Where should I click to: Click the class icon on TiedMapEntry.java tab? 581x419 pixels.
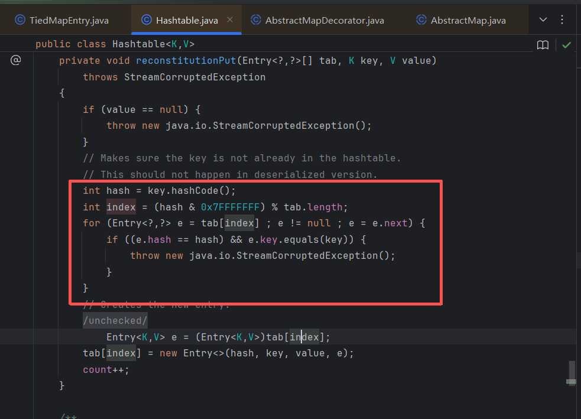(x=20, y=20)
